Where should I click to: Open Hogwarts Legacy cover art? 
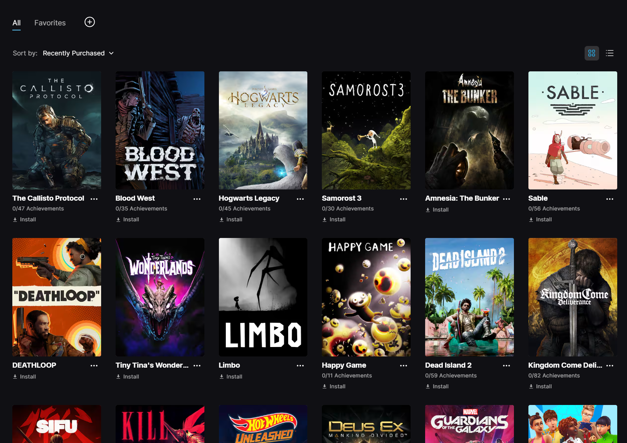(263, 130)
